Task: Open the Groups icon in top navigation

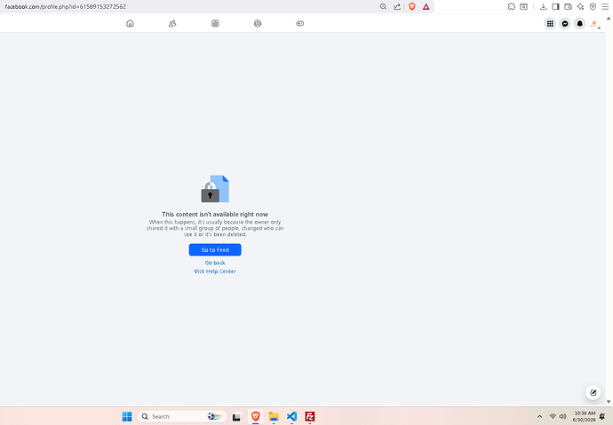Action: point(258,23)
